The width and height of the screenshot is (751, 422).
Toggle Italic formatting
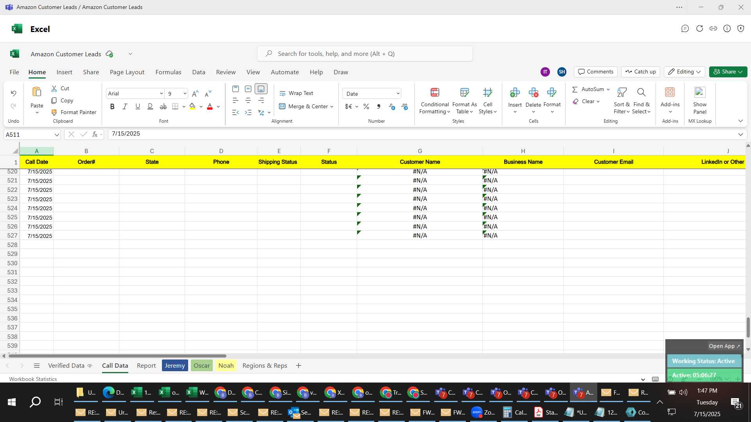125,106
